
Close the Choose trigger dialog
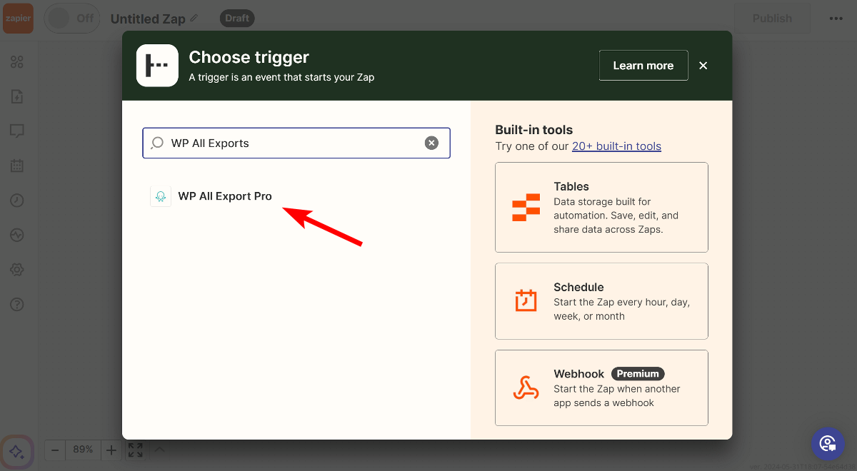click(703, 66)
